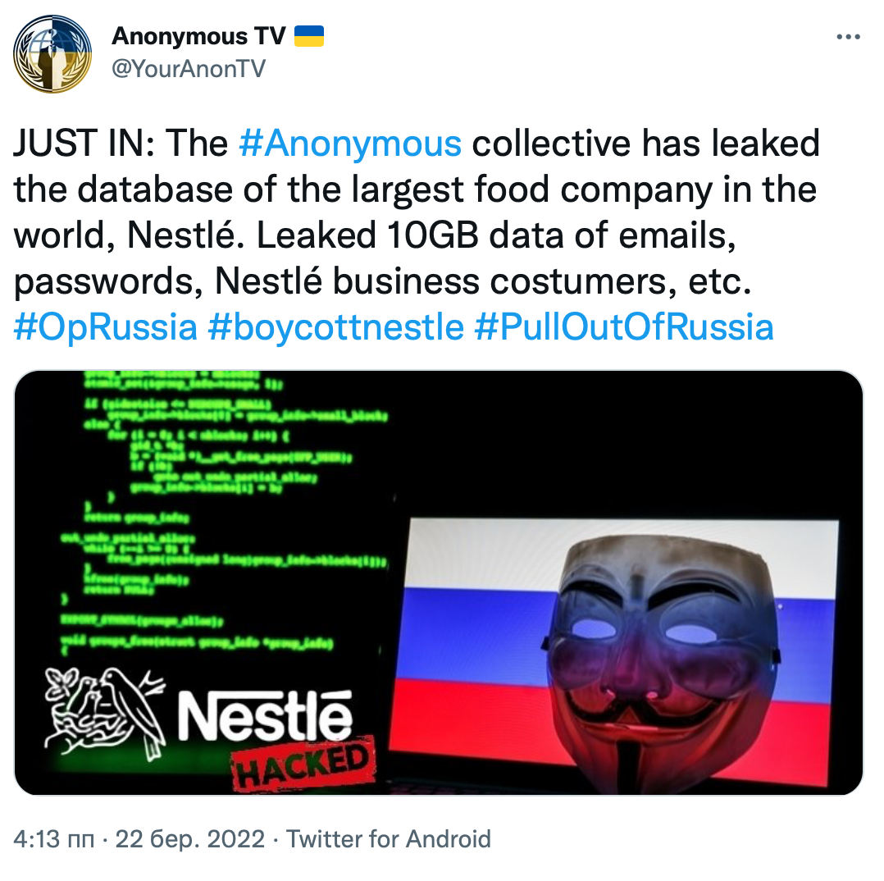Open the #OpRussia hashtag
884x881 pixels.
click(106, 327)
